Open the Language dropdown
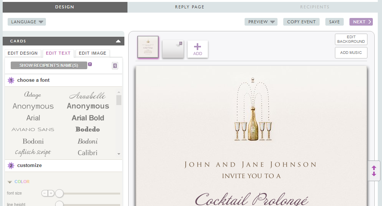The image size is (382, 206). pos(27,22)
